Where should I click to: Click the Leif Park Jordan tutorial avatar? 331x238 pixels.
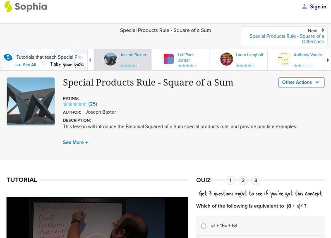[x=168, y=58]
